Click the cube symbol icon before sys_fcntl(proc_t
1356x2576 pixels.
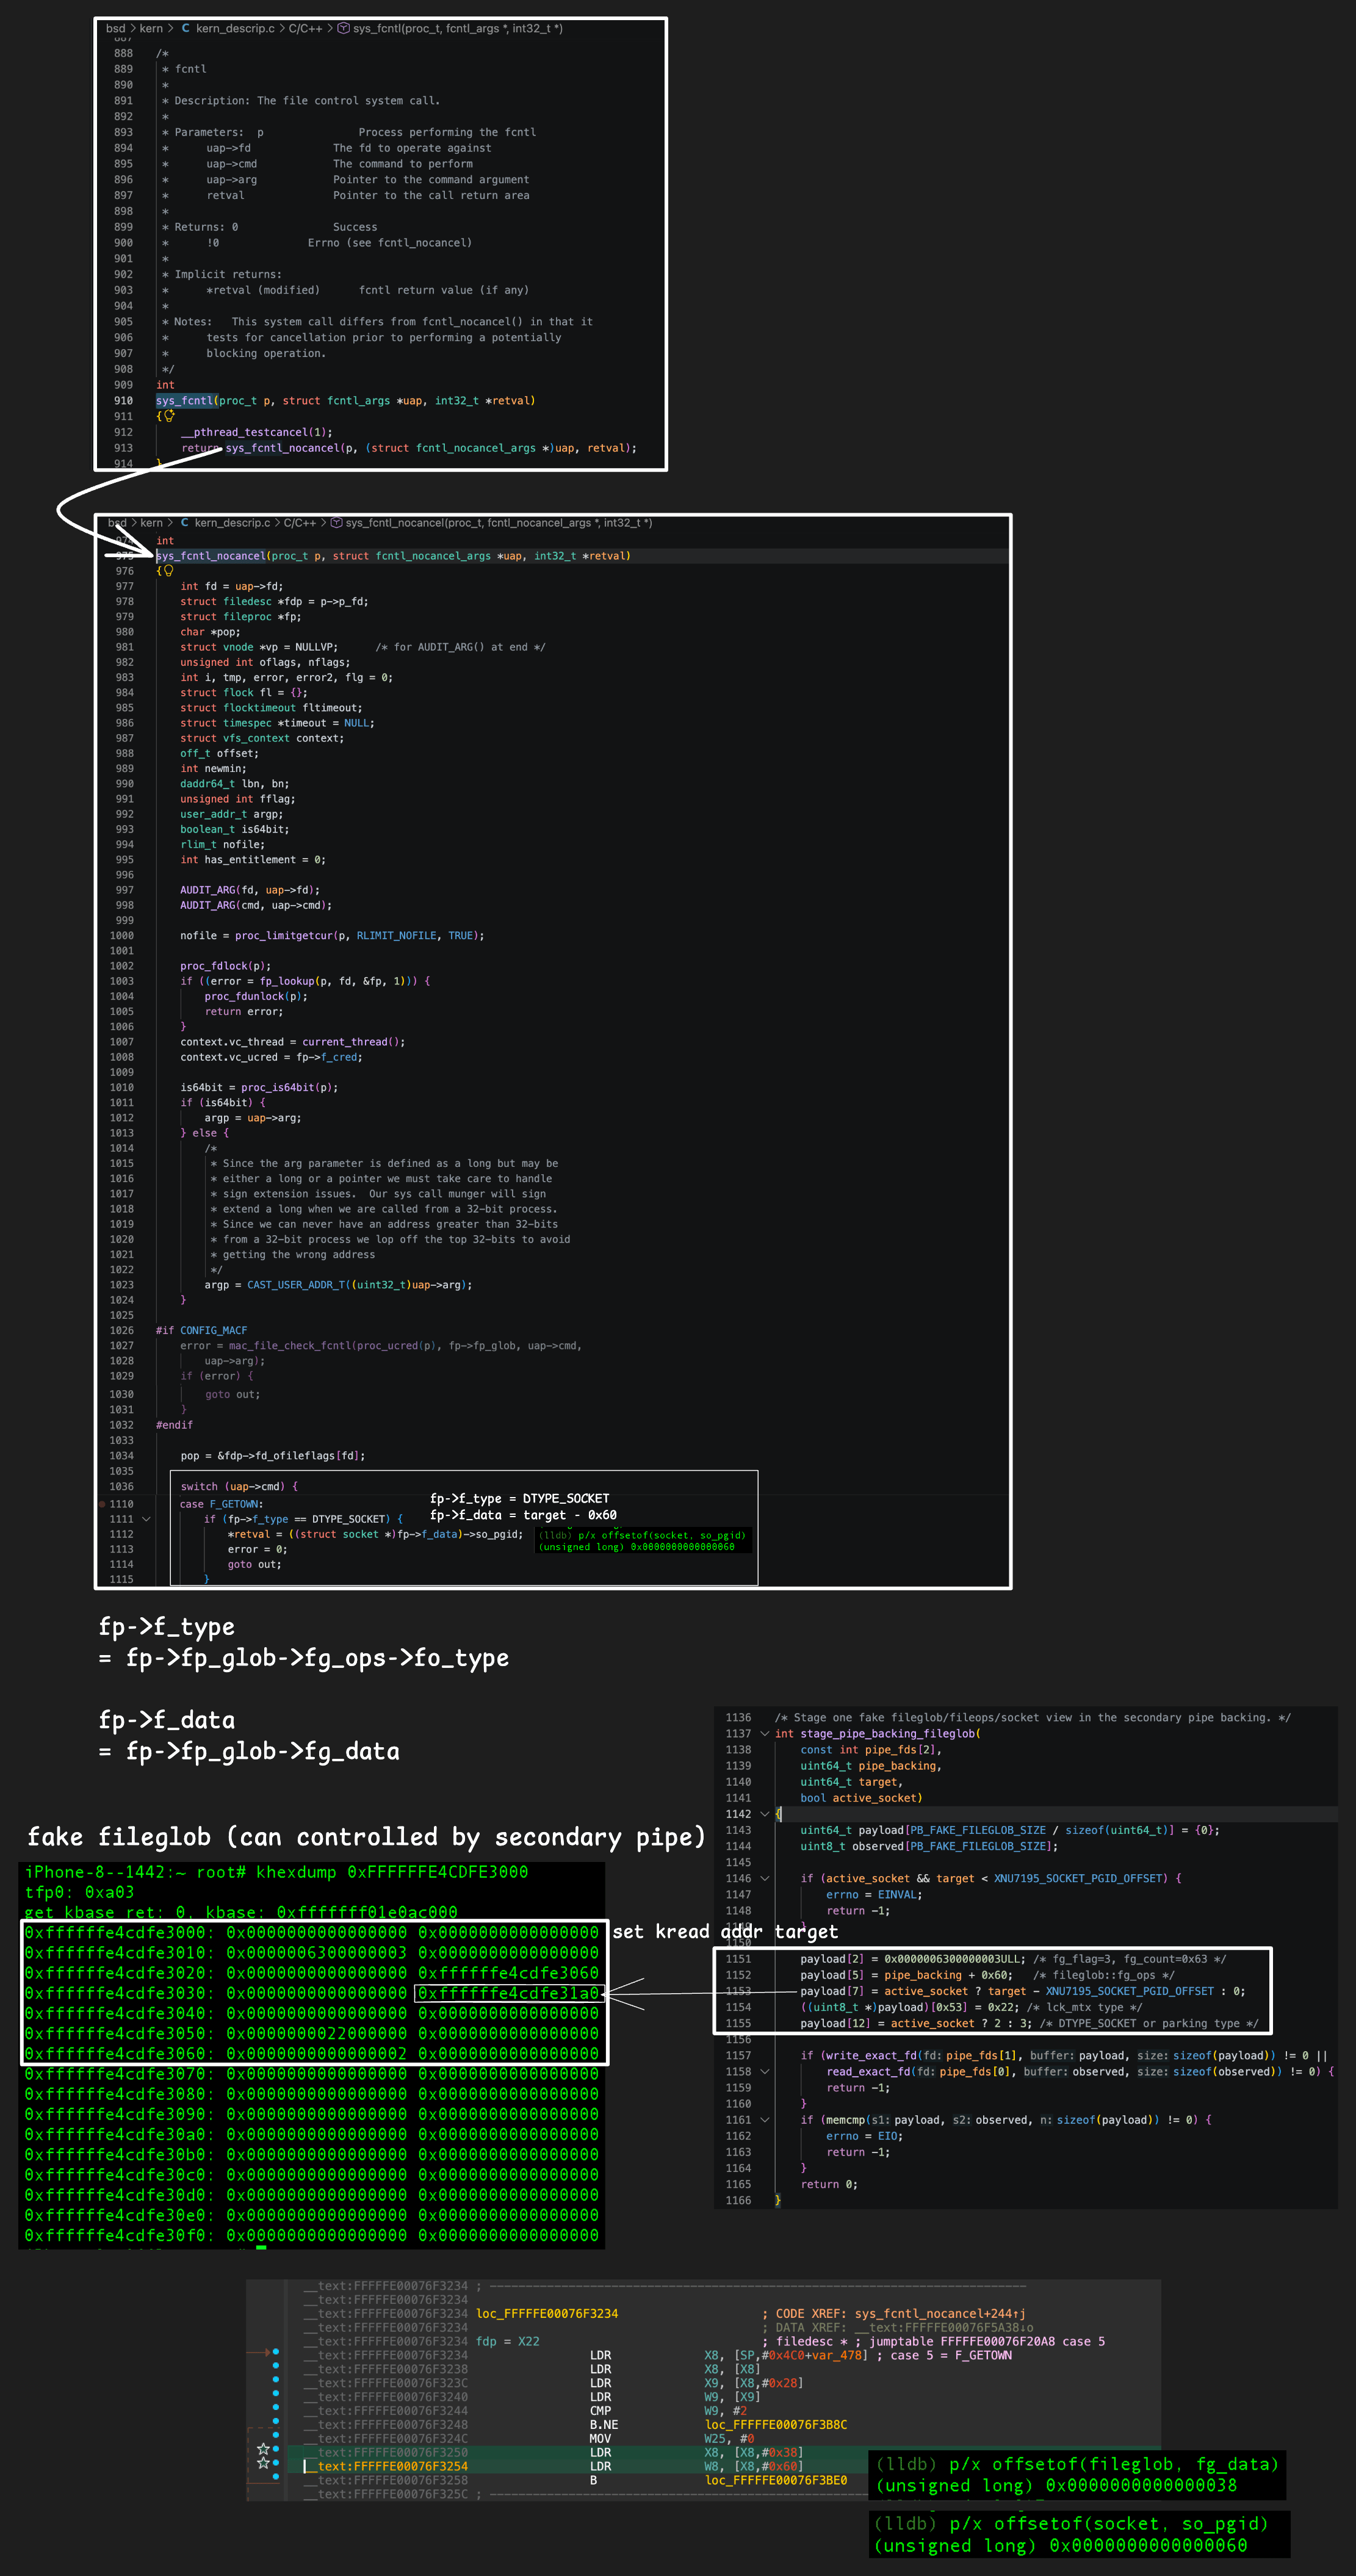click(x=344, y=28)
